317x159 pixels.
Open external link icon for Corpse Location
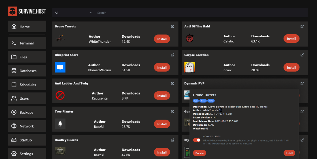point(302,55)
